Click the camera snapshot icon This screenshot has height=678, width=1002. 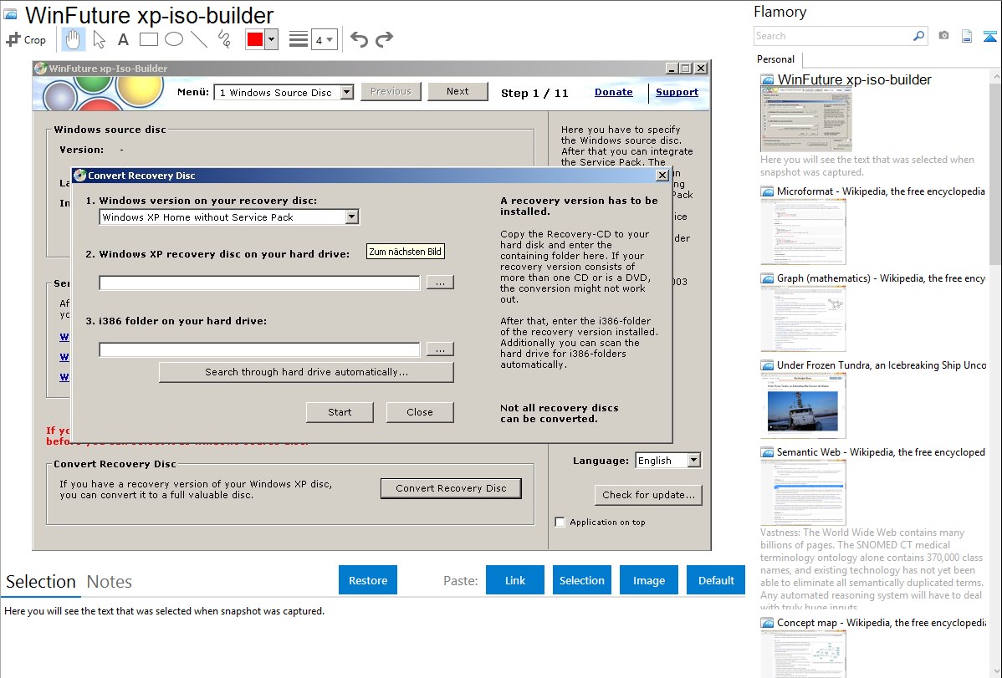coord(943,36)
